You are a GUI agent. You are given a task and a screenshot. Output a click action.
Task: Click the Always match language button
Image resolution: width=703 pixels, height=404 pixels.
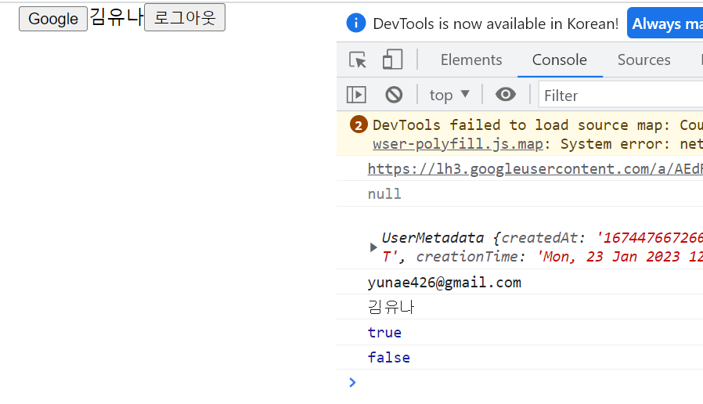click(665, 23)
